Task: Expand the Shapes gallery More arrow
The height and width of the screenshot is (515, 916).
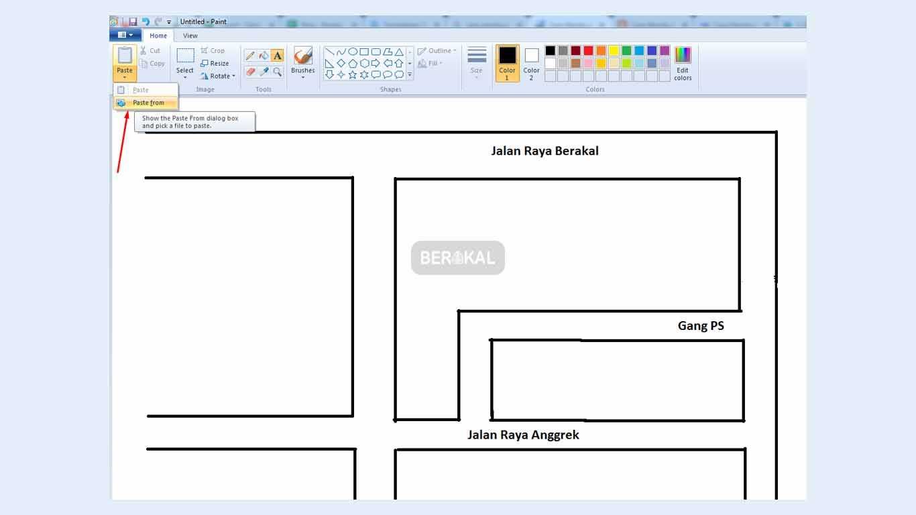Action: click(x=410, y=75)
